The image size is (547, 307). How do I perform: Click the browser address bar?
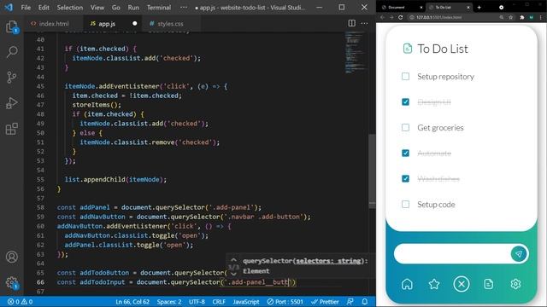[454, 17]
